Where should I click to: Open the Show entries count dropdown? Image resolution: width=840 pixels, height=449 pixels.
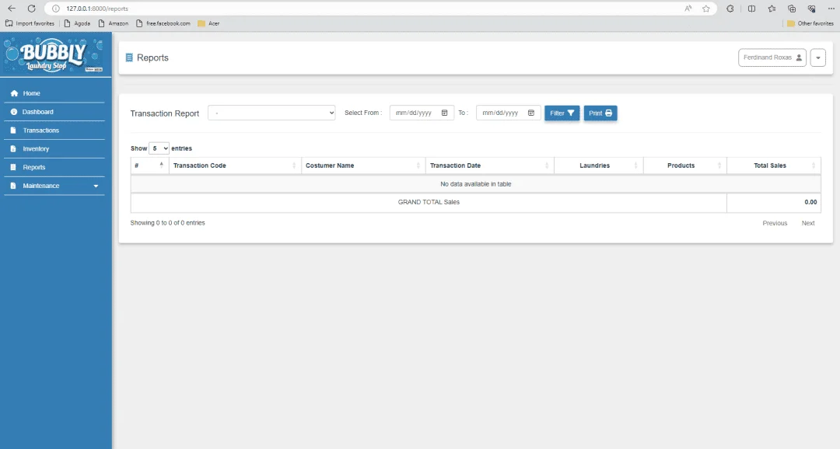click(159, 148)
